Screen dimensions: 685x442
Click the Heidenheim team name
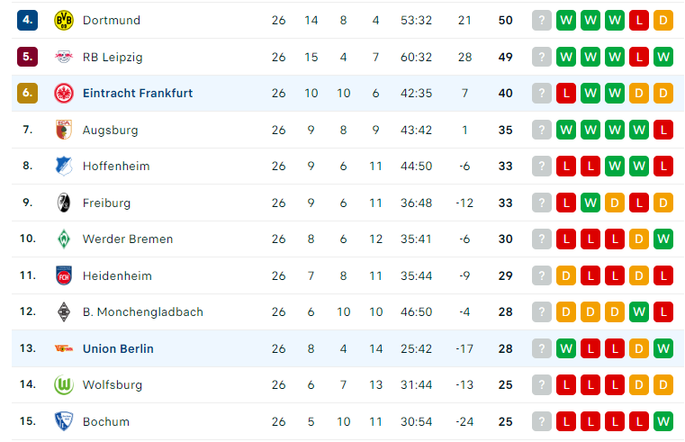(x=117, y=275)
